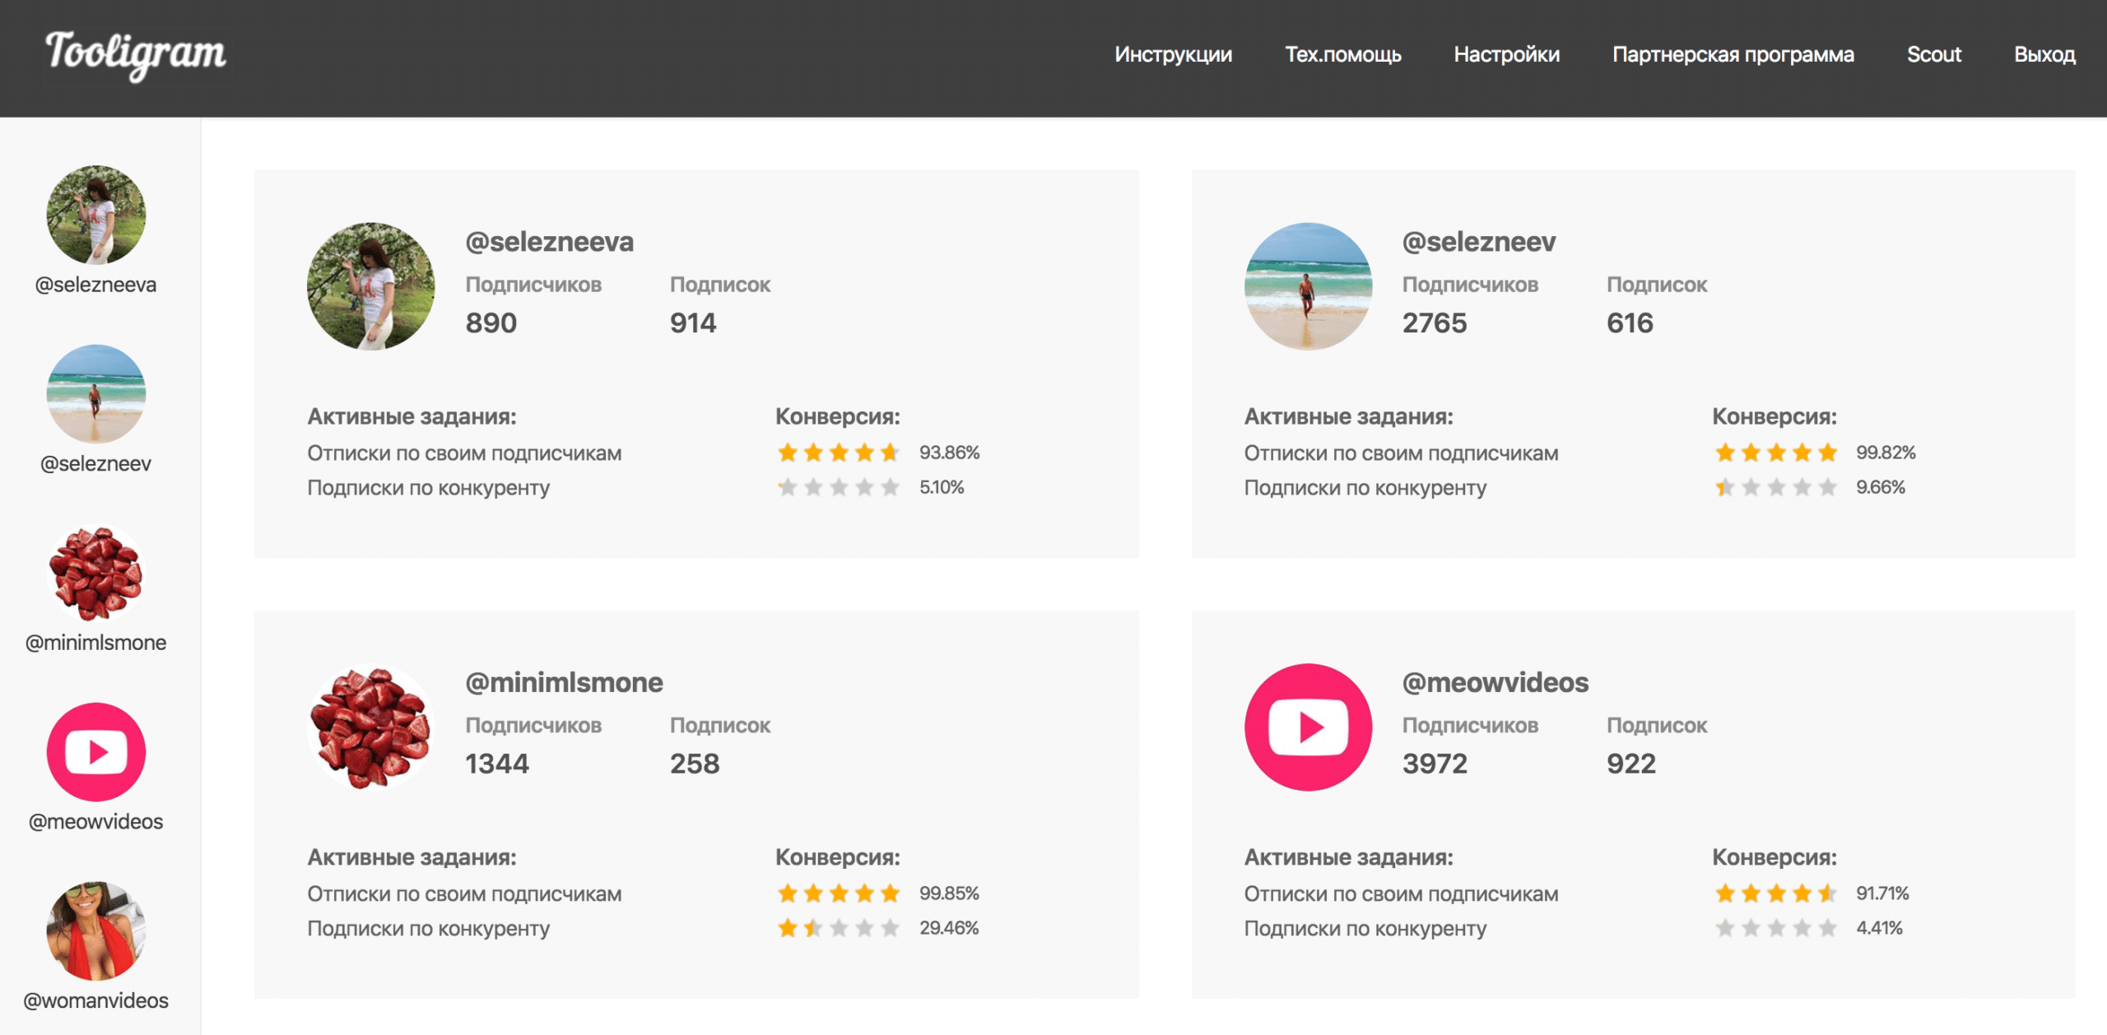Click @selezneeva profile photo in card
The height and width of the screenshot is (1035, 2107).
[x=371, y=286]
